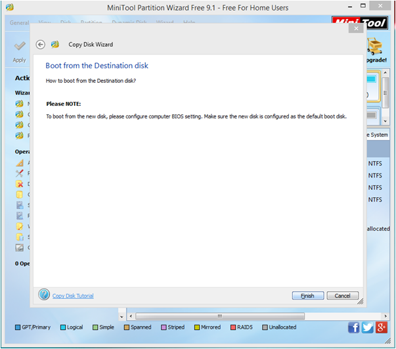Click the Unallocated legend color box
Viewport: 396px width, 349px height.
coord(265,327)
